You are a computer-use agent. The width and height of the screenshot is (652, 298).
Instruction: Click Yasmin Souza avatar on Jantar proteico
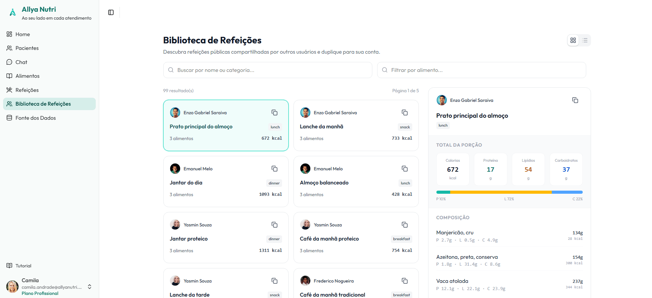(x=175, y=225)
